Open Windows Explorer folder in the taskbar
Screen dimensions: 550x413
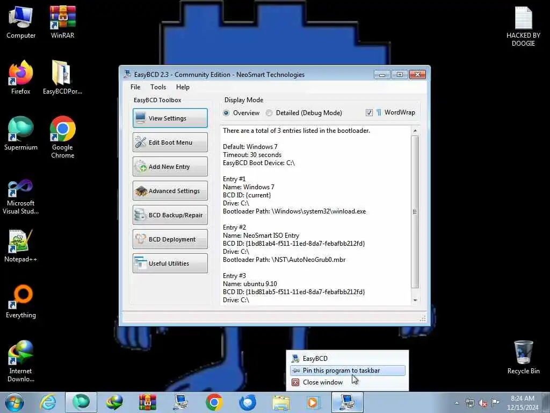tap(281, 403)
